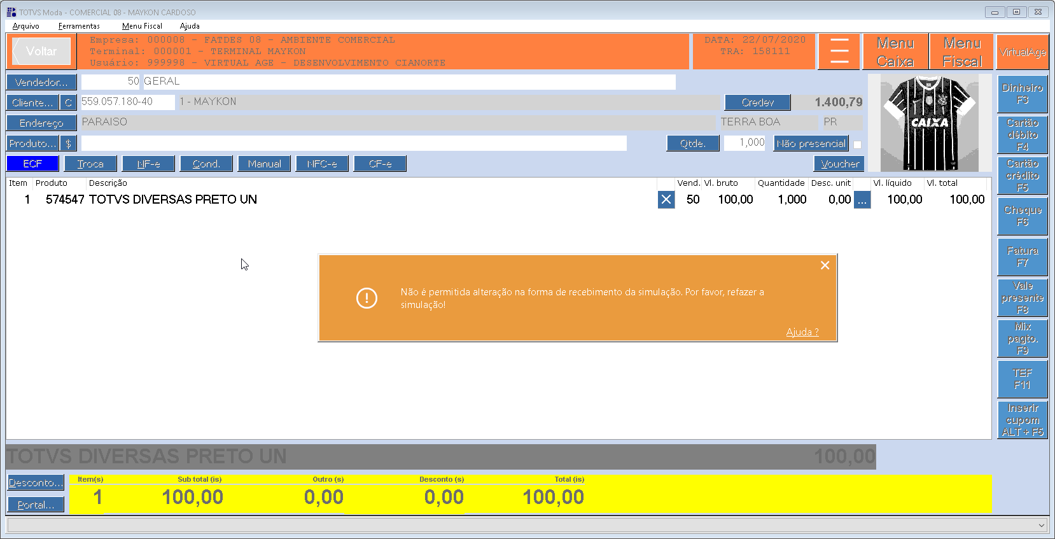Remove item 1 with the X icon

coord(666,200)
